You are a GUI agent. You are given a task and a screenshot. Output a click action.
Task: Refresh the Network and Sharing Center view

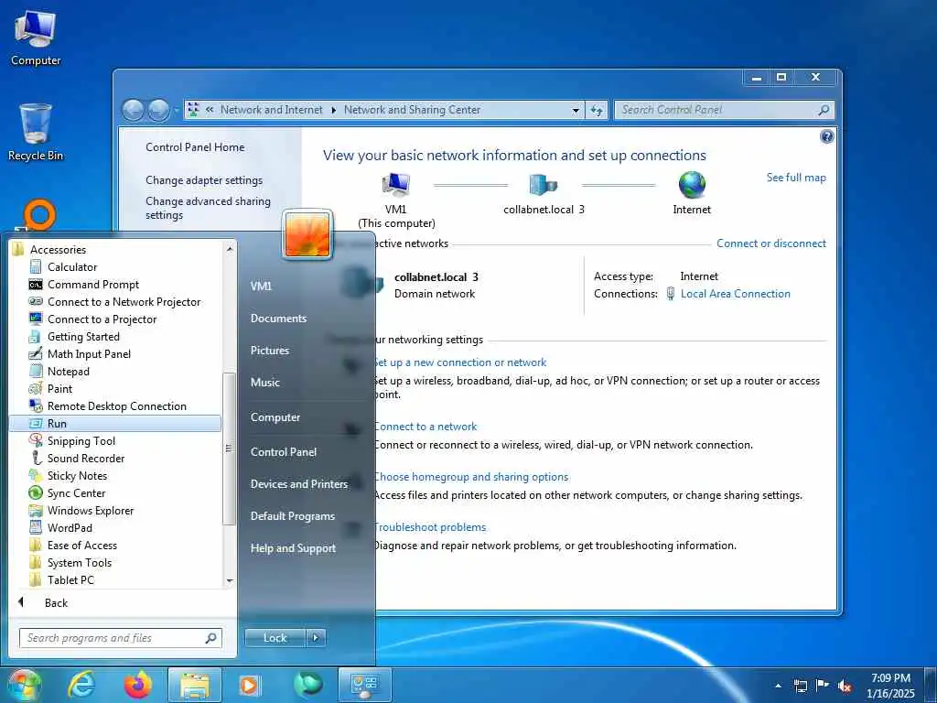point(597,110)
